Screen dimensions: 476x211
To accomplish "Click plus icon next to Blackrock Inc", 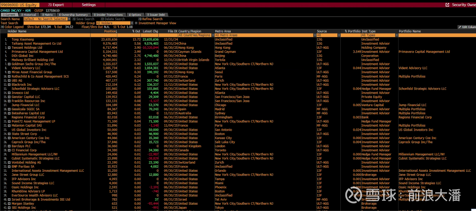I will pos(9,85).
